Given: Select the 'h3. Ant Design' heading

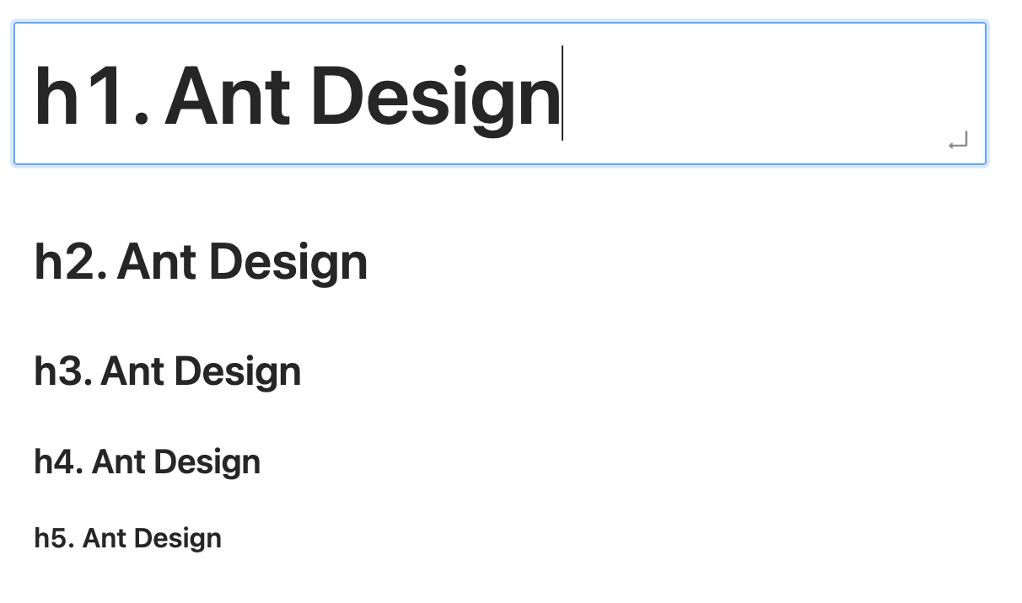Looking at the screenshot, I should (x=167, y=371).
